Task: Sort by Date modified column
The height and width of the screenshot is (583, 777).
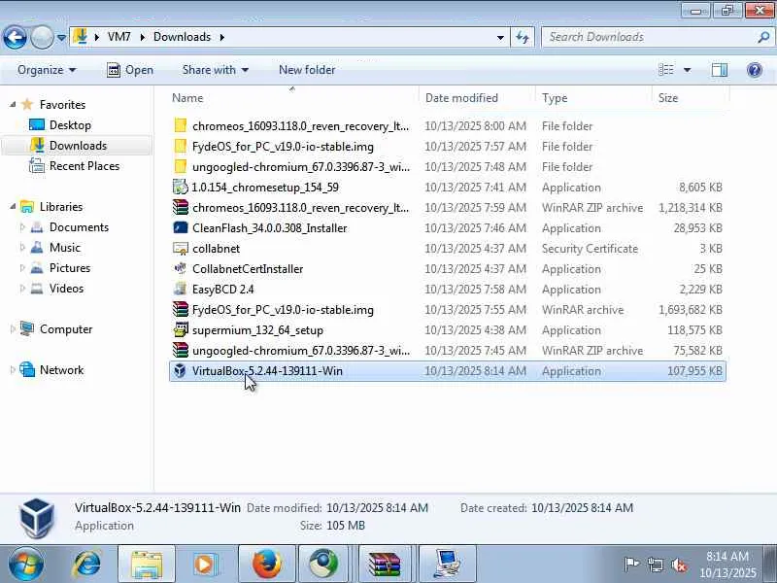Action: [x=477, y=98]
